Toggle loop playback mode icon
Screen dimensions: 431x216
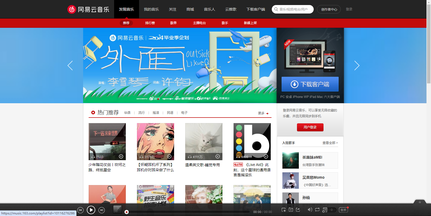[x=317, y=210]
